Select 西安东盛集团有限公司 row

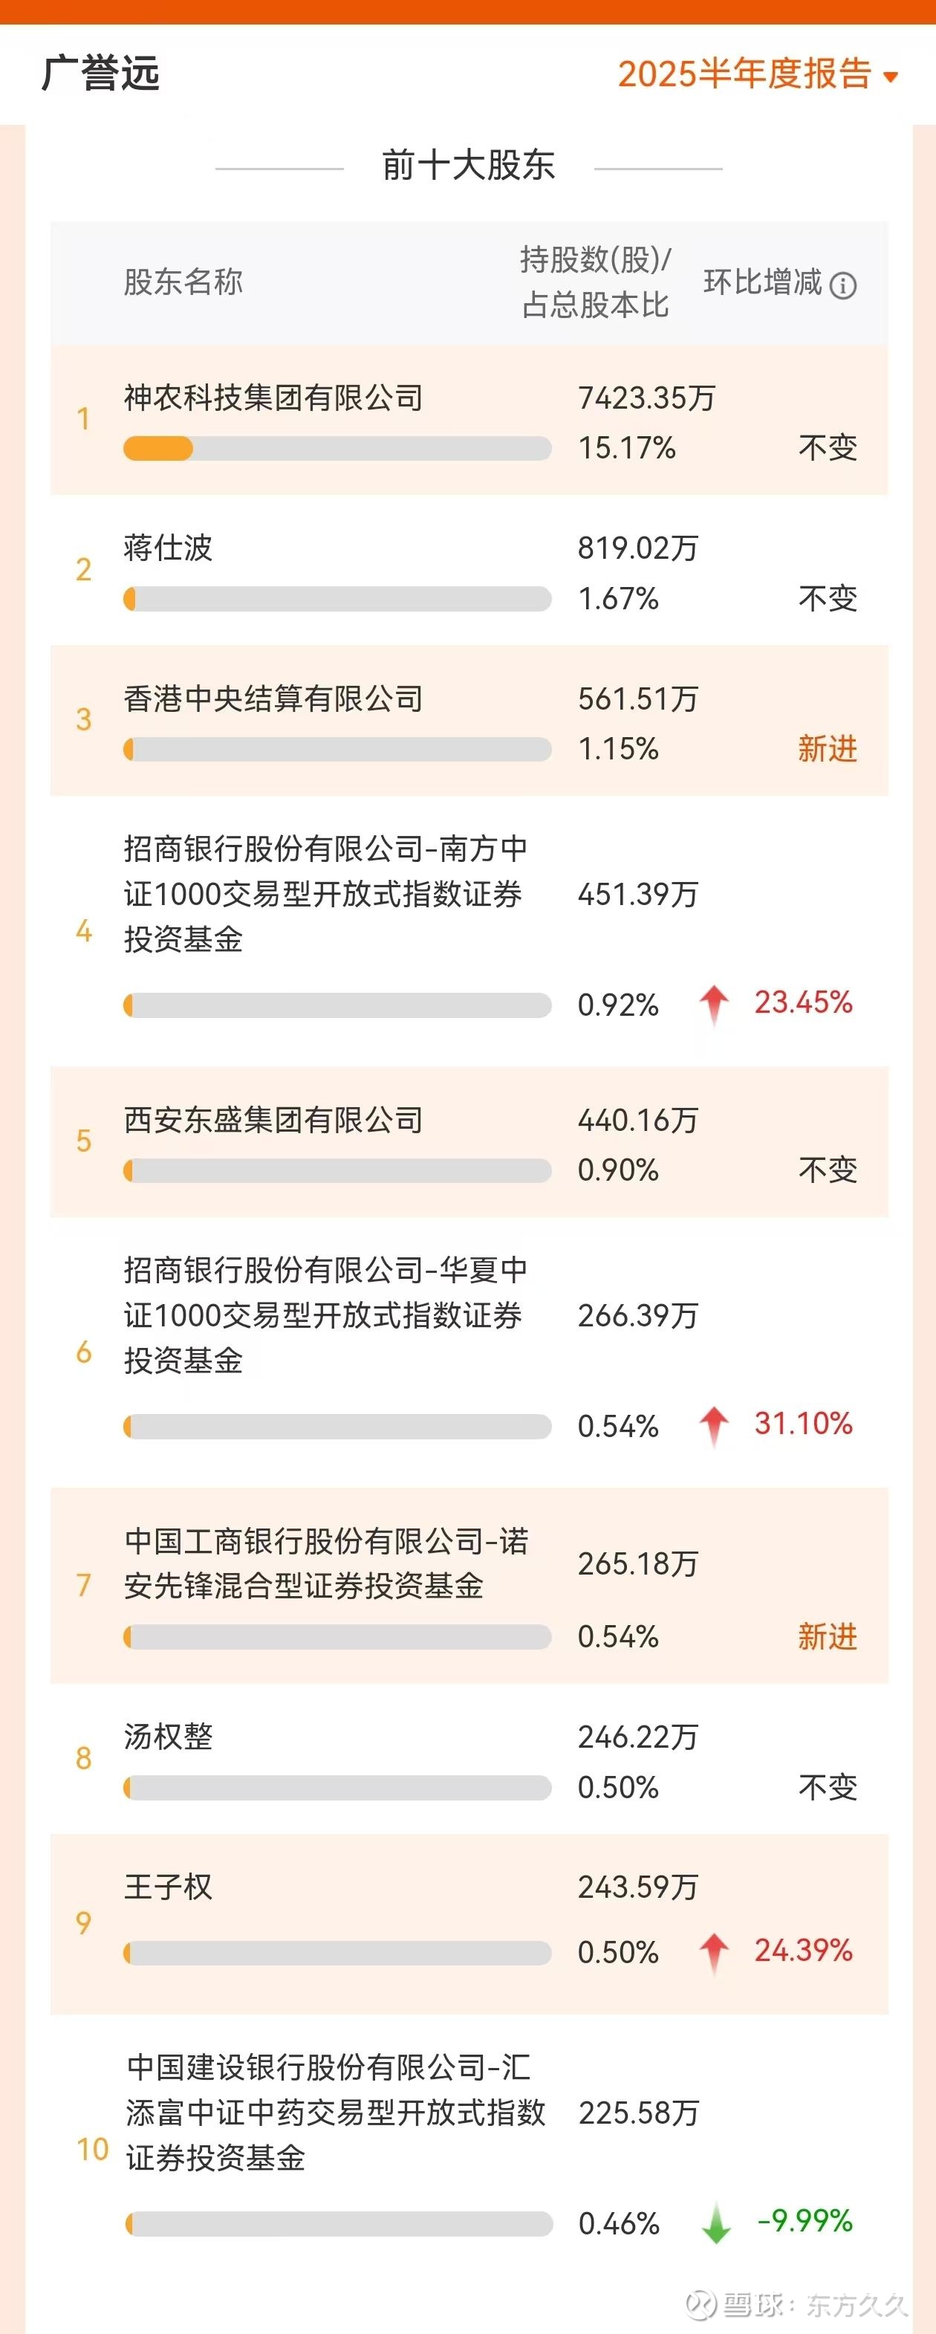click(x=469, y=1143)
